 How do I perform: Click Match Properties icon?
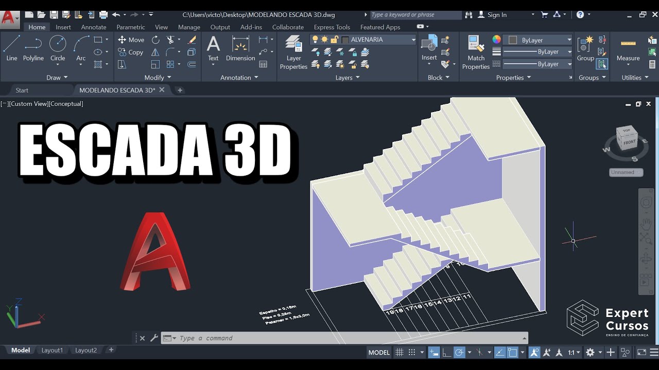[476, 52]
